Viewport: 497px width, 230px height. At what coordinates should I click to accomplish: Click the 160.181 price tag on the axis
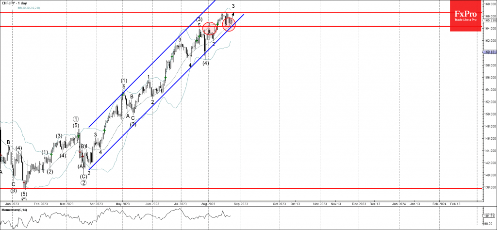pos(489,52)
